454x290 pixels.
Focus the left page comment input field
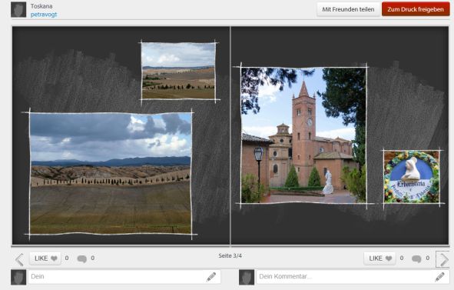coord(124,277)
